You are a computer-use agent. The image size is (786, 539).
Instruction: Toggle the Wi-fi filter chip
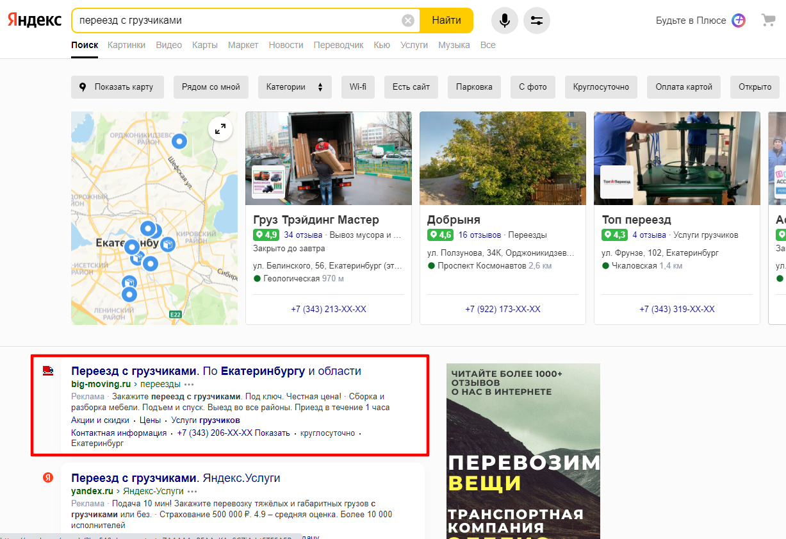(358, 87)
